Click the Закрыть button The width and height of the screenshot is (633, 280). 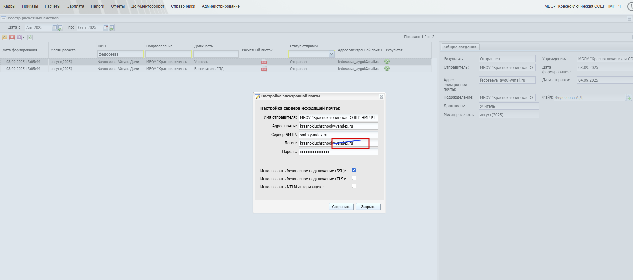368,207
